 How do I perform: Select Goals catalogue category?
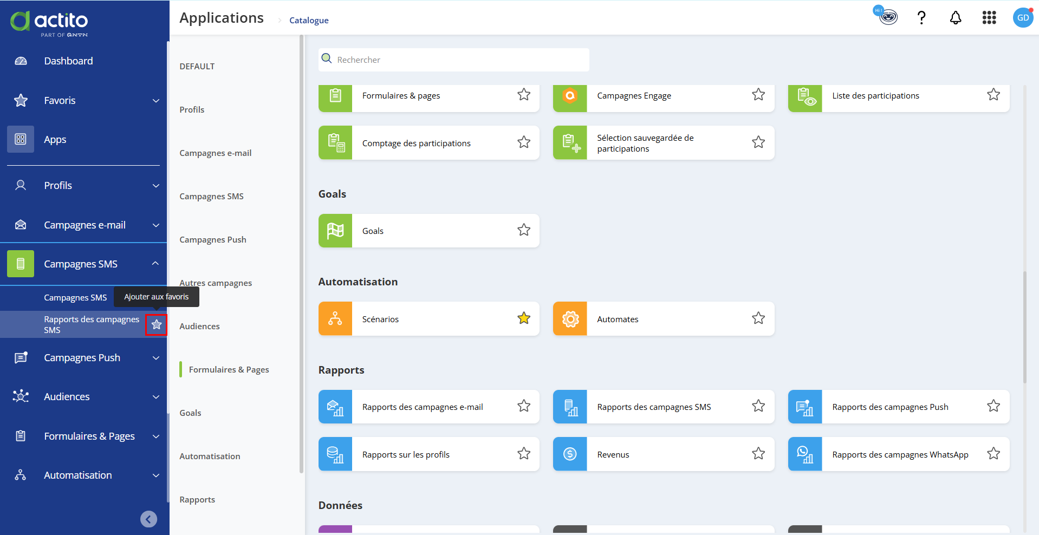click(x=190, y=413)
